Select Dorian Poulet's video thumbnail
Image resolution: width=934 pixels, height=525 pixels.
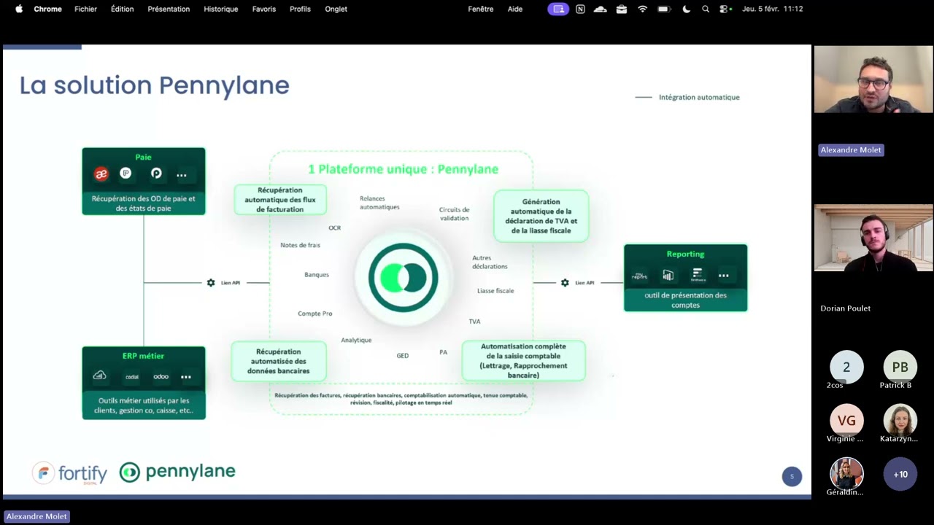[x=873, y=238]
